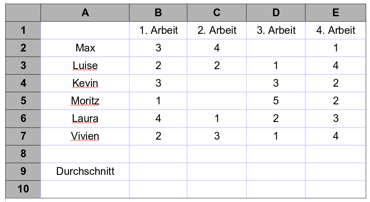The width and height of the screenshot is (370, 202).
Task: Select Durchschnitt cell under 4. Arbeit column
Action: [335, 171]
